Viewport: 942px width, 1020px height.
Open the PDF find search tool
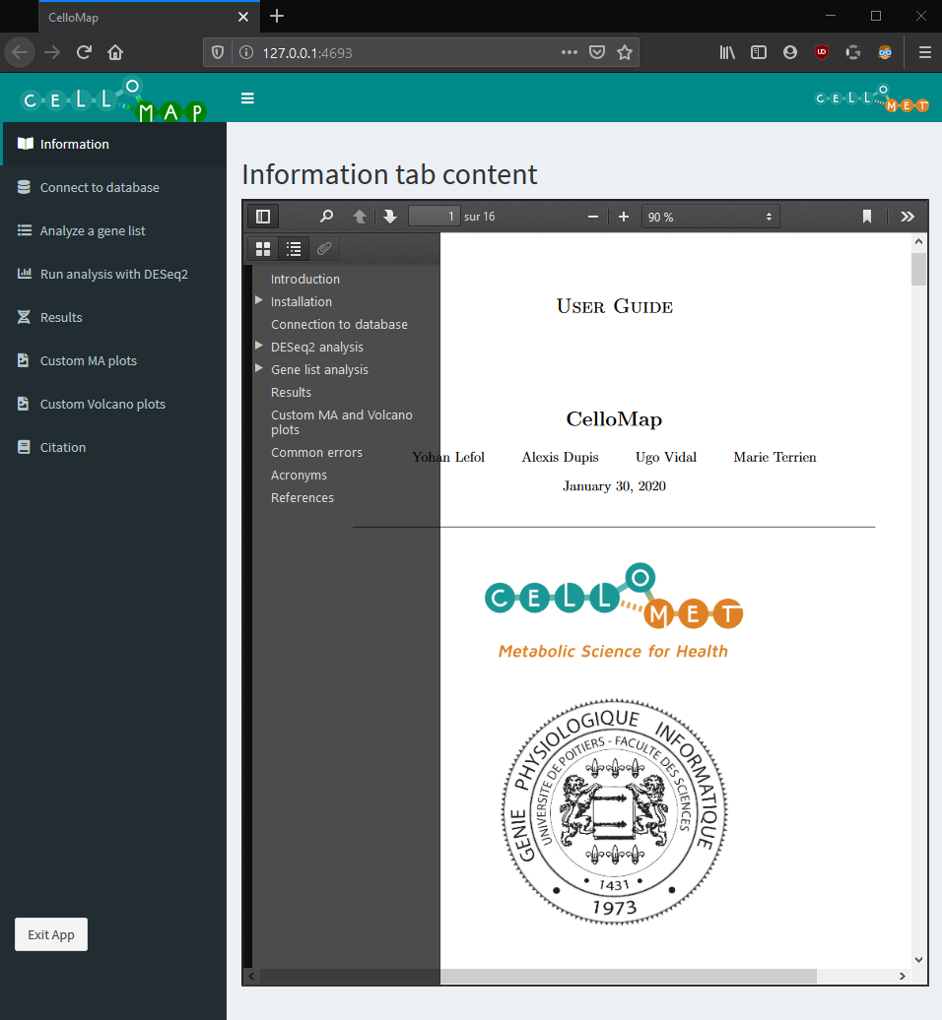pos(327,217)
